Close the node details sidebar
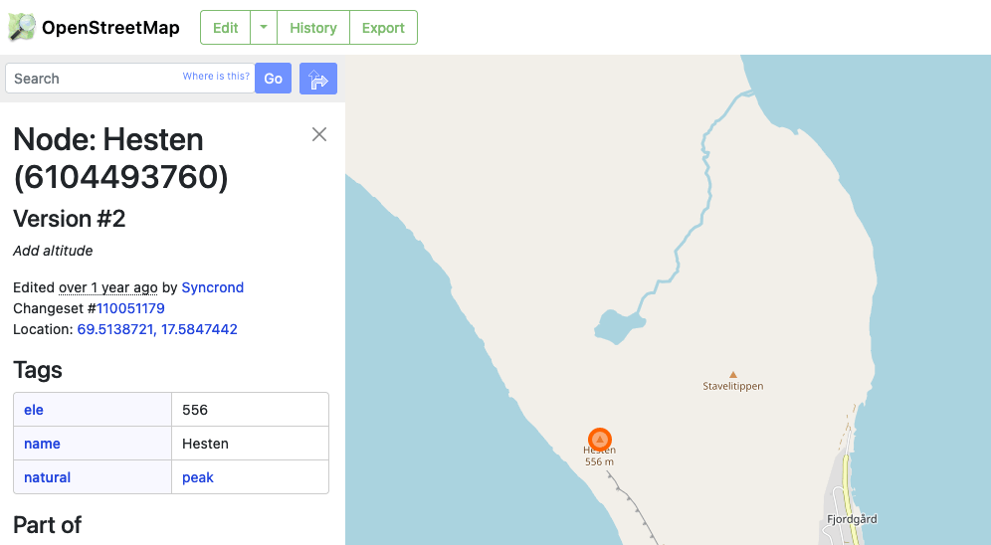The height and width of the screenshot is (545, 991). pos(319,134)
